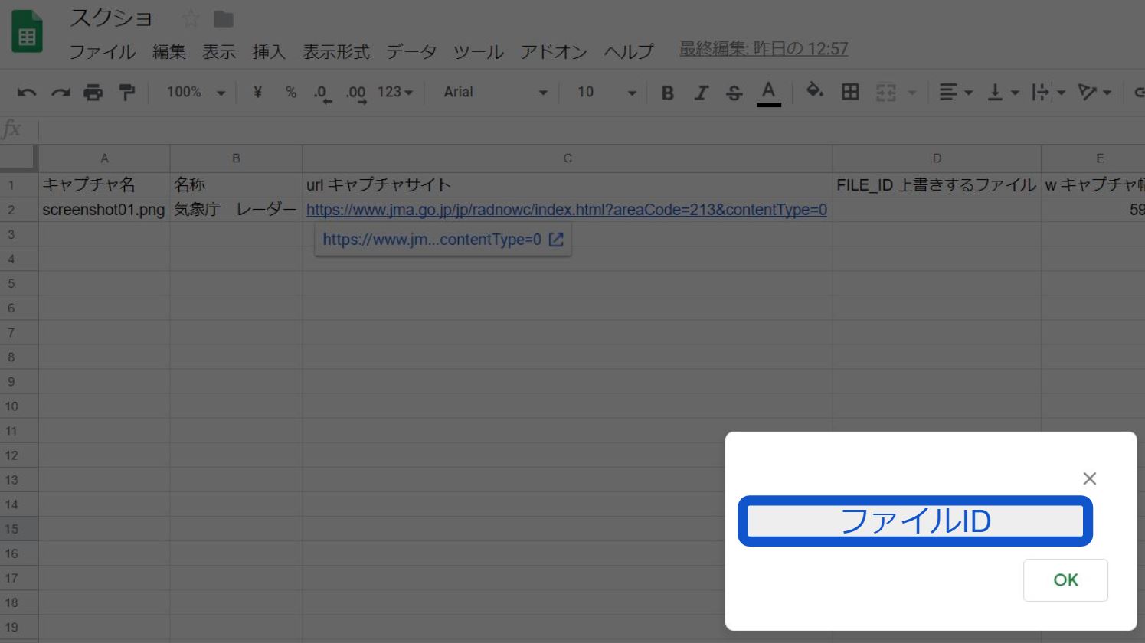Screen dimensions: 1145x643
Task: Click the print icon
Action: [x=93, y=93]
